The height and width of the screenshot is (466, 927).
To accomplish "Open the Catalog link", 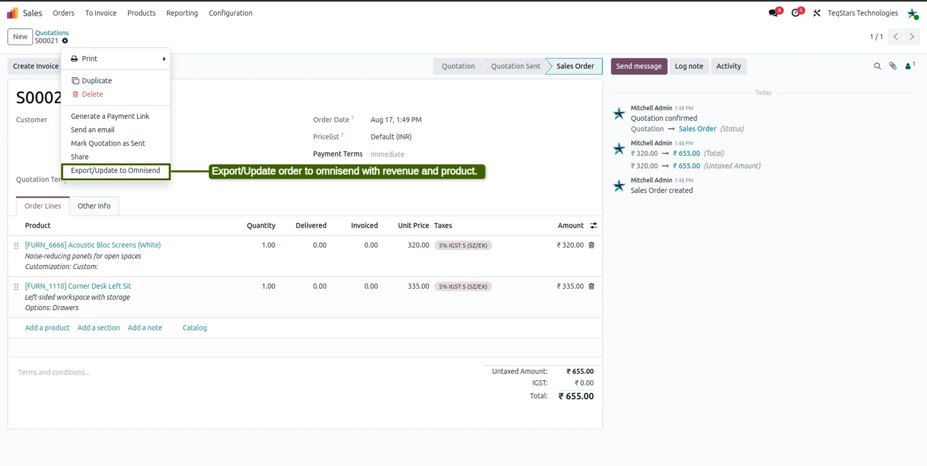I will 195,327.
